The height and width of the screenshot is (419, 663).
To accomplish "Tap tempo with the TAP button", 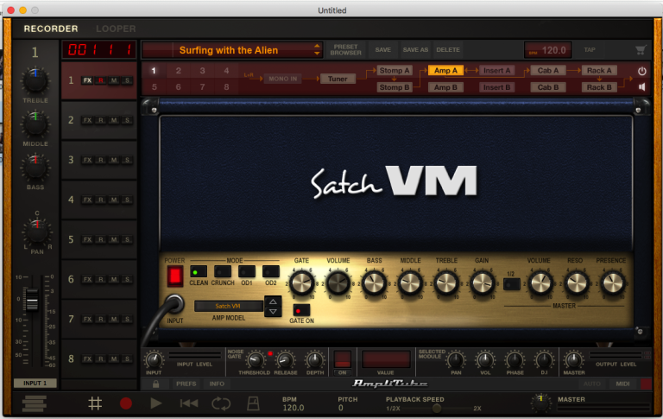I will (x=590, y=50).
